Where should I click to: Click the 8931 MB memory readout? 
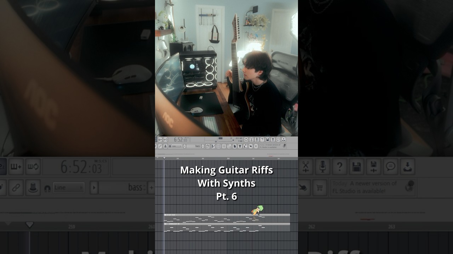[239, 138]
